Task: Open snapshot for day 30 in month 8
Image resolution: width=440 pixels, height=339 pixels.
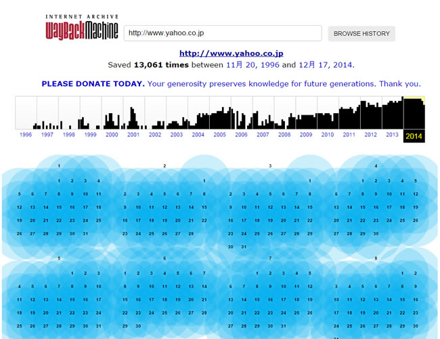Action: [x=416, y=326]
